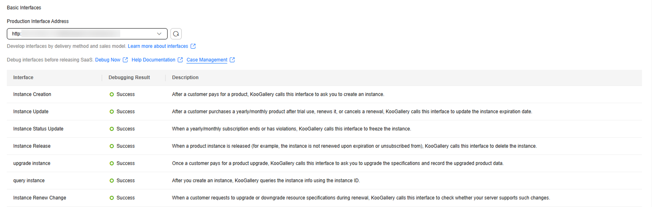Select the Instance Update row name
The image size is (652, 210).
[x=31, y=112]
